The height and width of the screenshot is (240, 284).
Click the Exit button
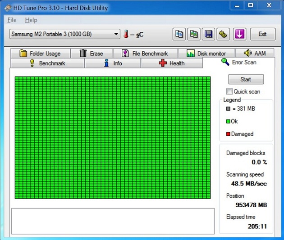[x=262, y=34]
